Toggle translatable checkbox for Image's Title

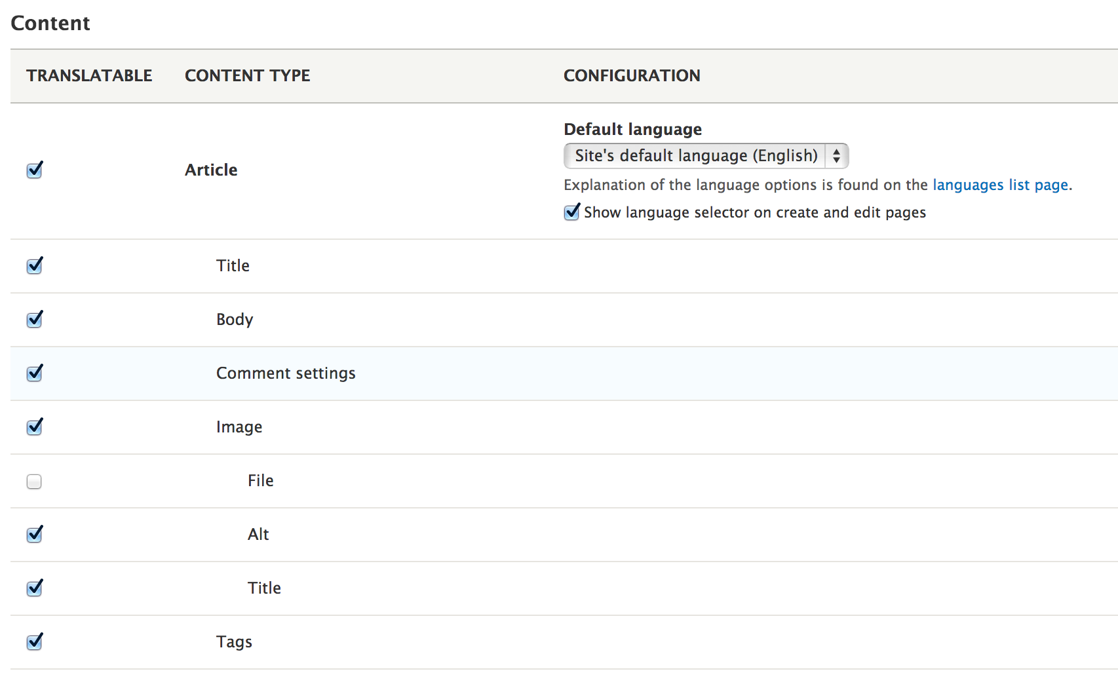point(34,588)
